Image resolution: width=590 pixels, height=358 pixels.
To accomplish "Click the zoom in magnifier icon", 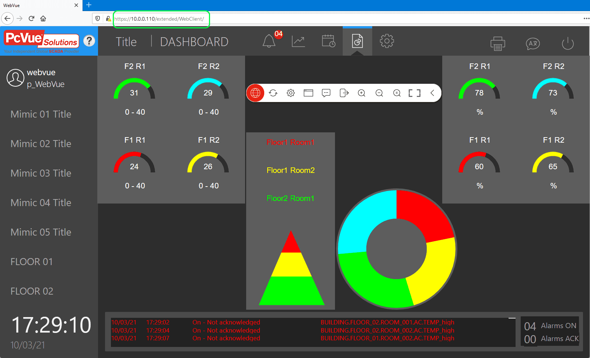I will click(x=362, y=93).
